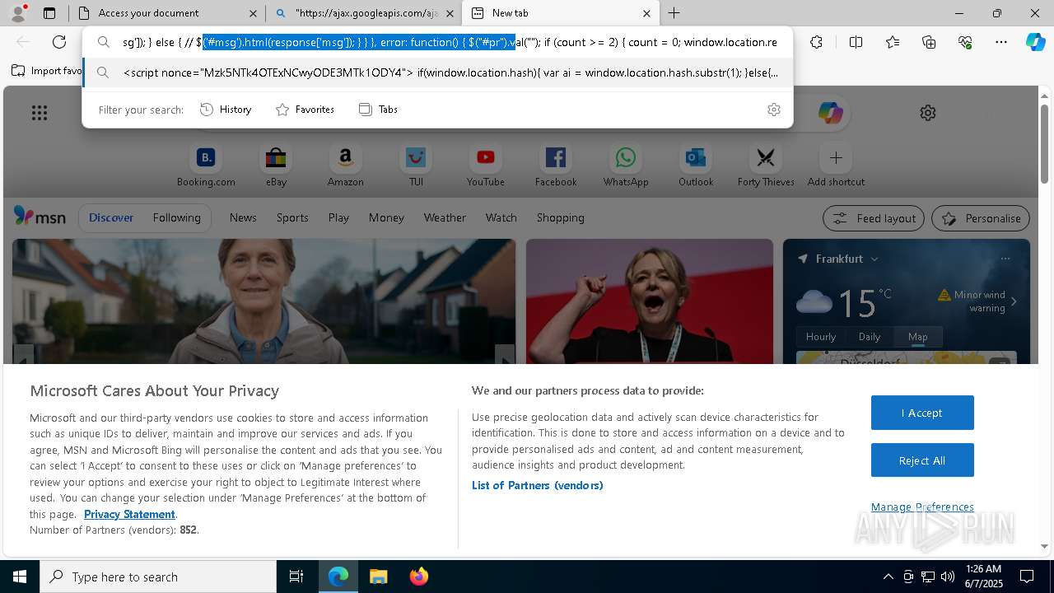The image size is (1054, 593).
Task: Open List of Partners (vendors) link
Action: coord(538,485)
